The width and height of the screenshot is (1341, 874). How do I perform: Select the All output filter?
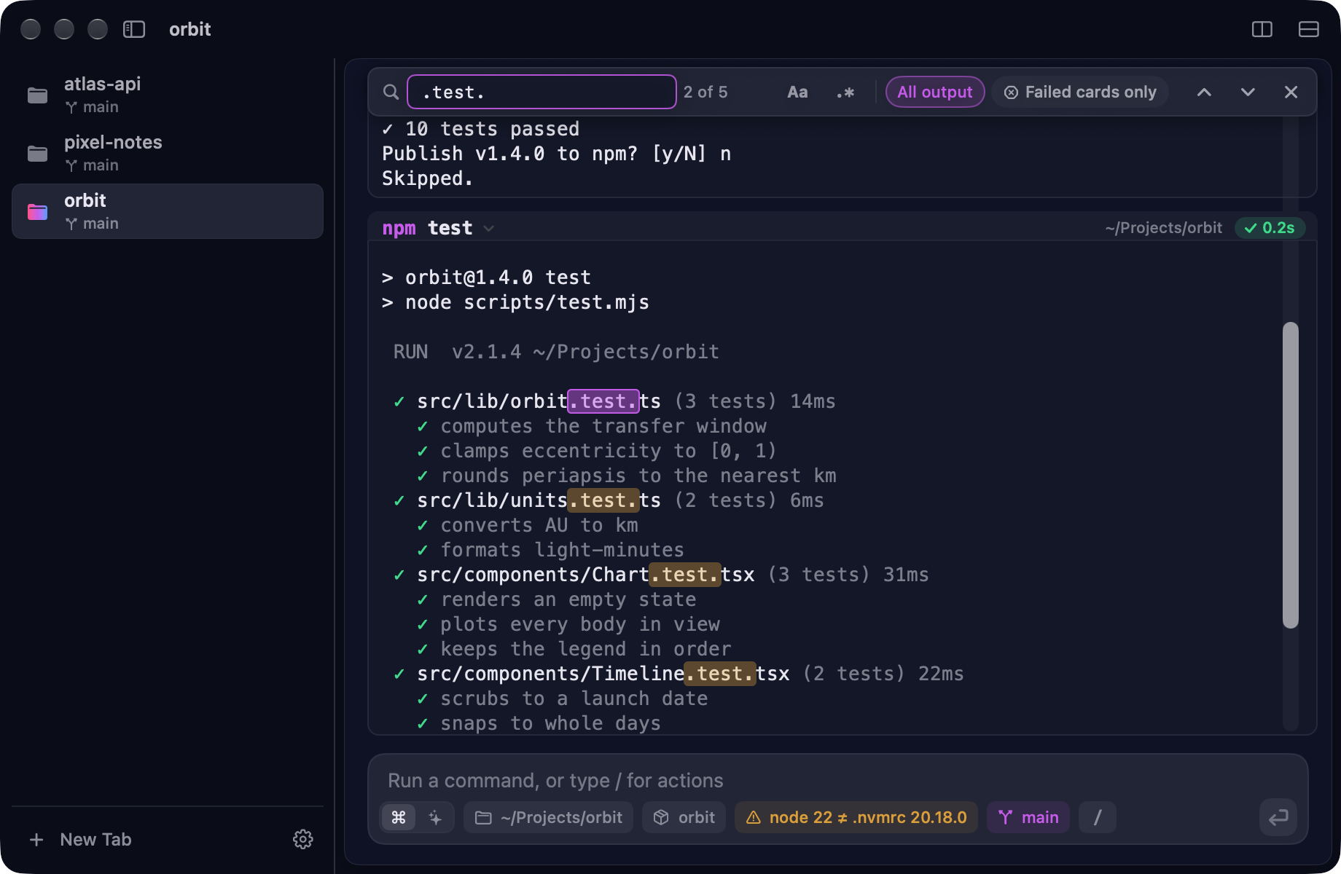(x=935, y=92)
